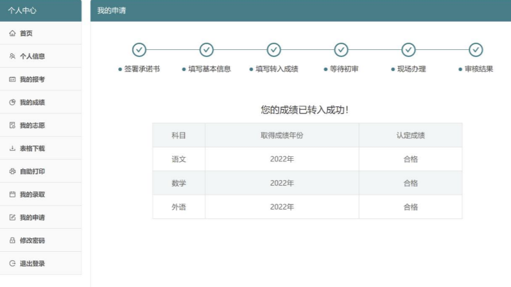Viewport: 511px width, 287px height.
Task: Click the 等待初审 step checkmark circle
Action: click(x=341, y=50)
